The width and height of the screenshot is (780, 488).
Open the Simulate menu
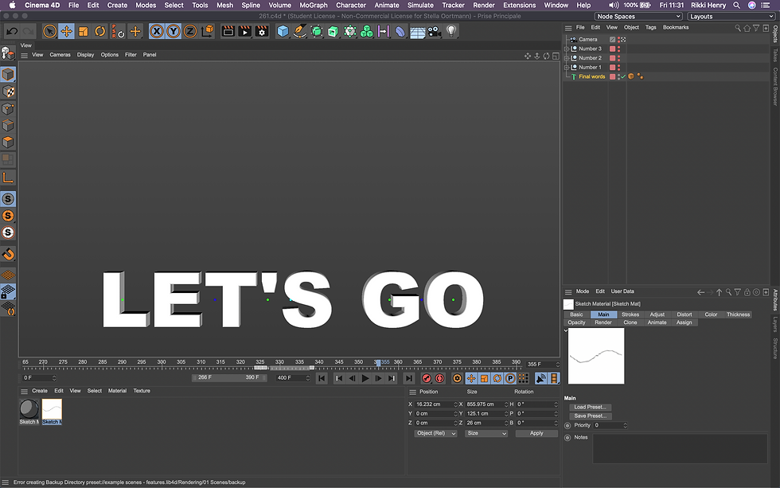coord(420,5)
